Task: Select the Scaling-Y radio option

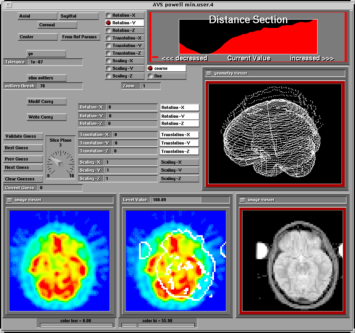Action: (x=108, y=69)
